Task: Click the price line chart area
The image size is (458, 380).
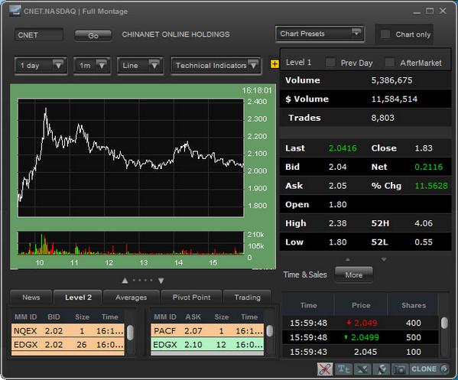Action: 131,158
